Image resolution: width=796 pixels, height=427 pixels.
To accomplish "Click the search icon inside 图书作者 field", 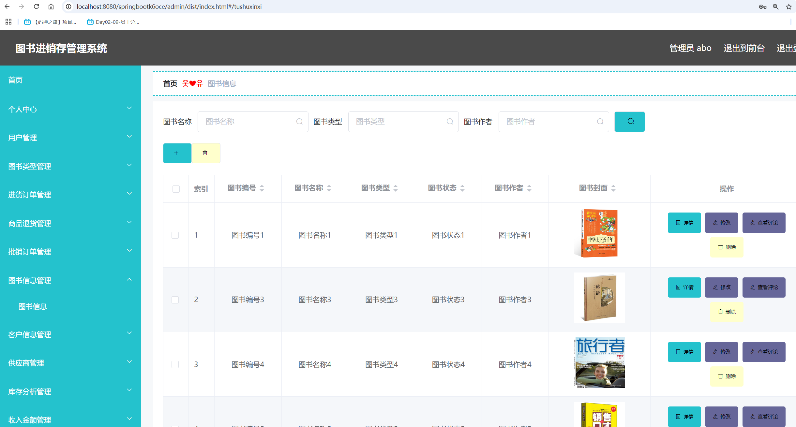I will (x=600, y=121).
